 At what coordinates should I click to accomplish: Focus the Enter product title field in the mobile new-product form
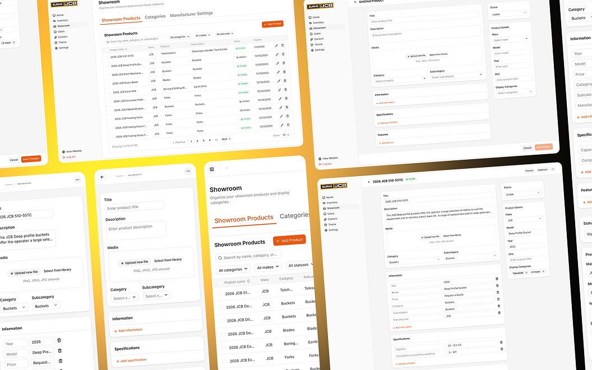pos(135,206)
